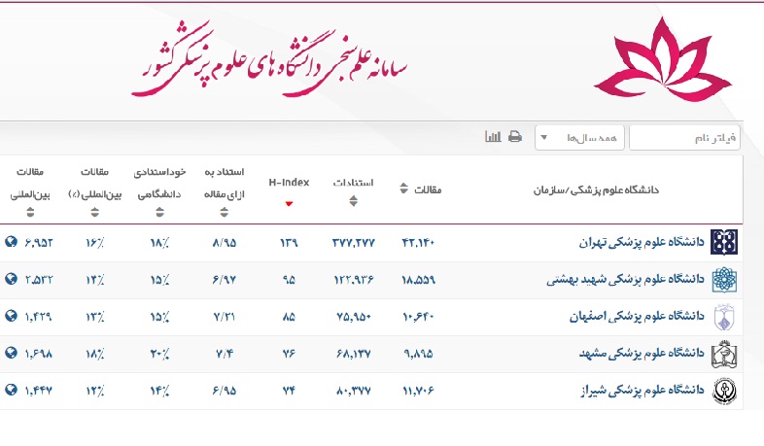This screenshot has width=764, height=446.
Task: Open دانشگاه علوم پزشکی تهران link
Action: tap(640, 242)
